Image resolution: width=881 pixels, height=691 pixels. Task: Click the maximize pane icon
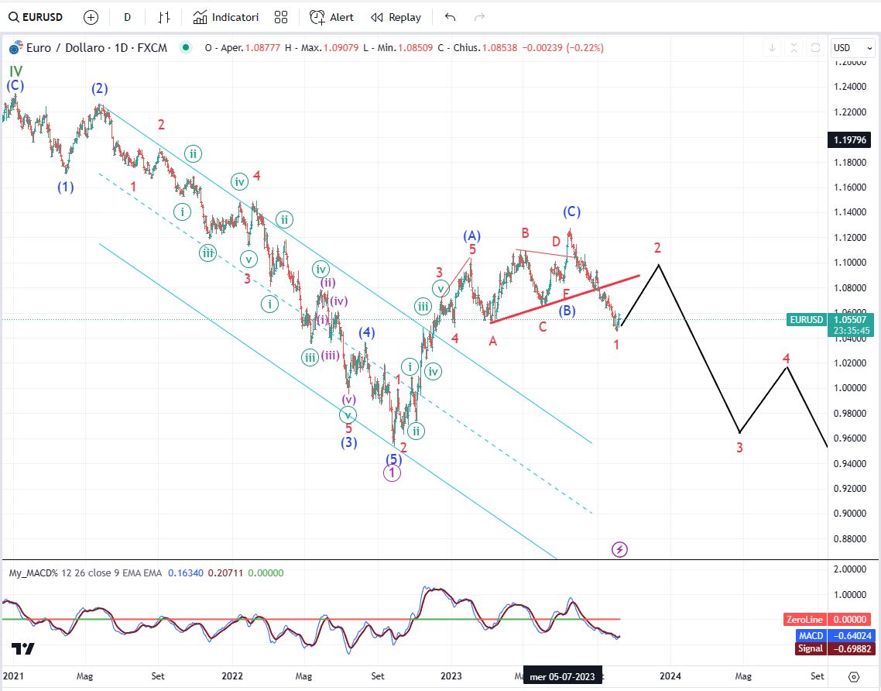pos(815,48)
